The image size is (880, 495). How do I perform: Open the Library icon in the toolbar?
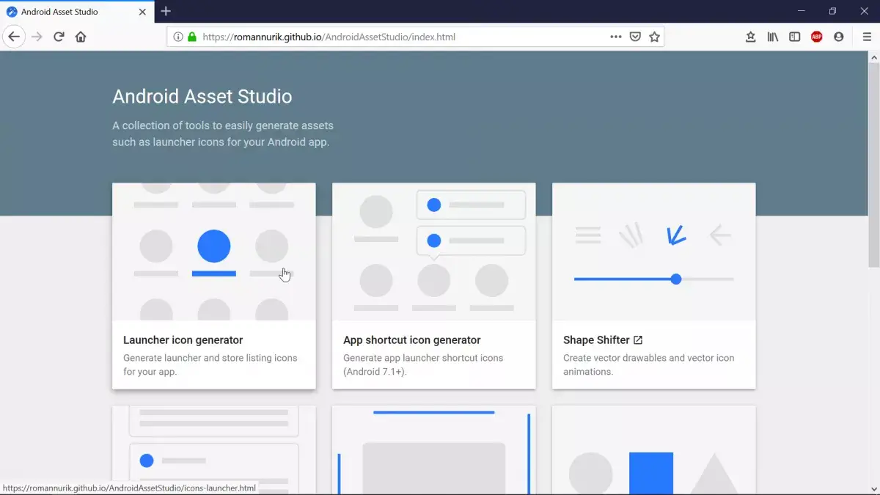tap(772, 37)
